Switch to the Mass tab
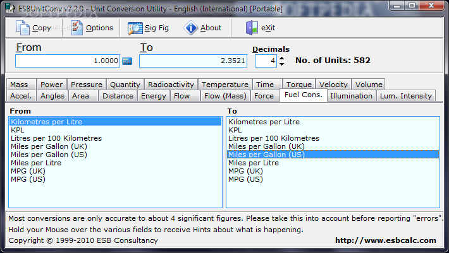449x253 pixels. click(22, 85)
